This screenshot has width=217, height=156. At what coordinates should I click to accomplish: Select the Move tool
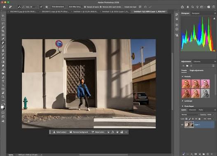(x=3, y=16)
